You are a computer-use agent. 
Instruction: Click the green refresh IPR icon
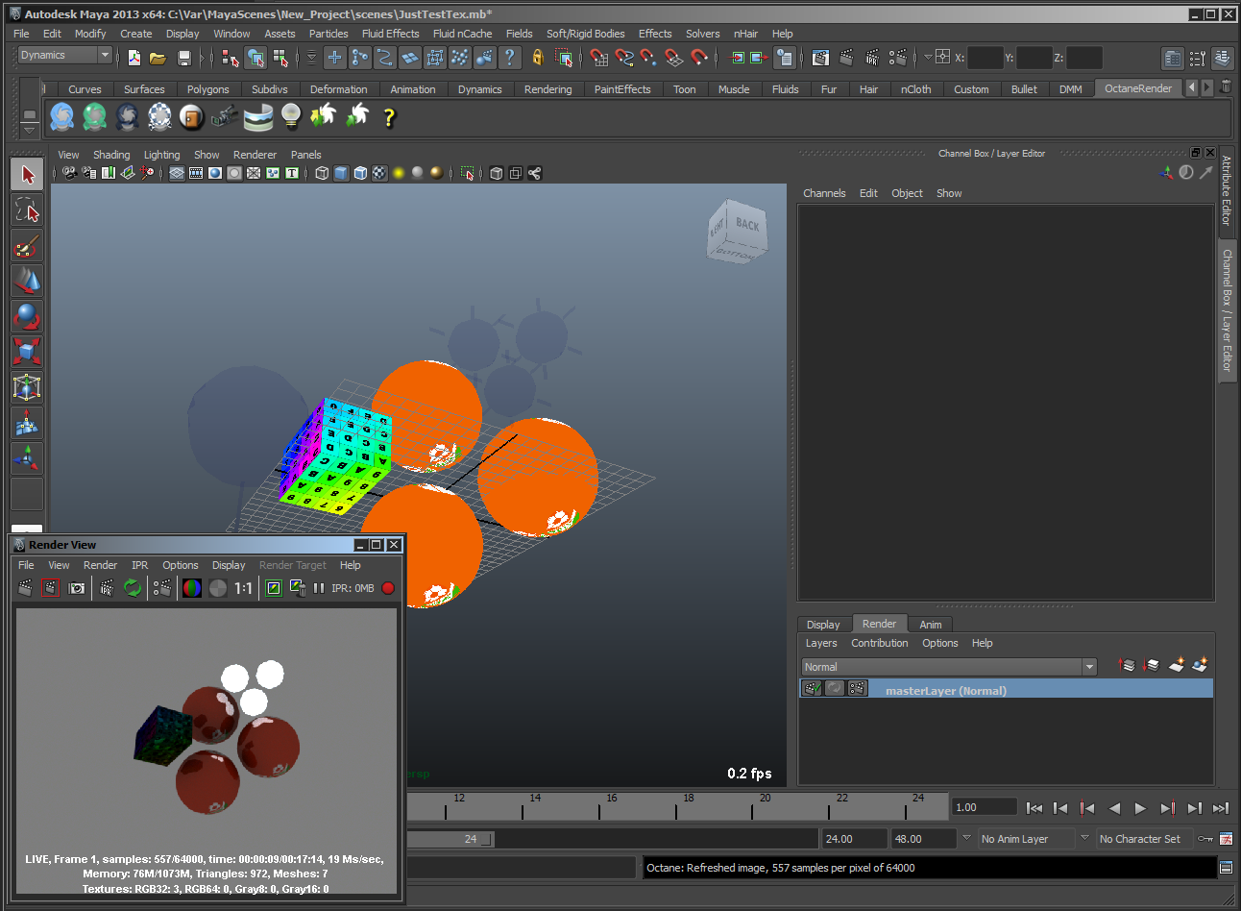click(133, 588)
